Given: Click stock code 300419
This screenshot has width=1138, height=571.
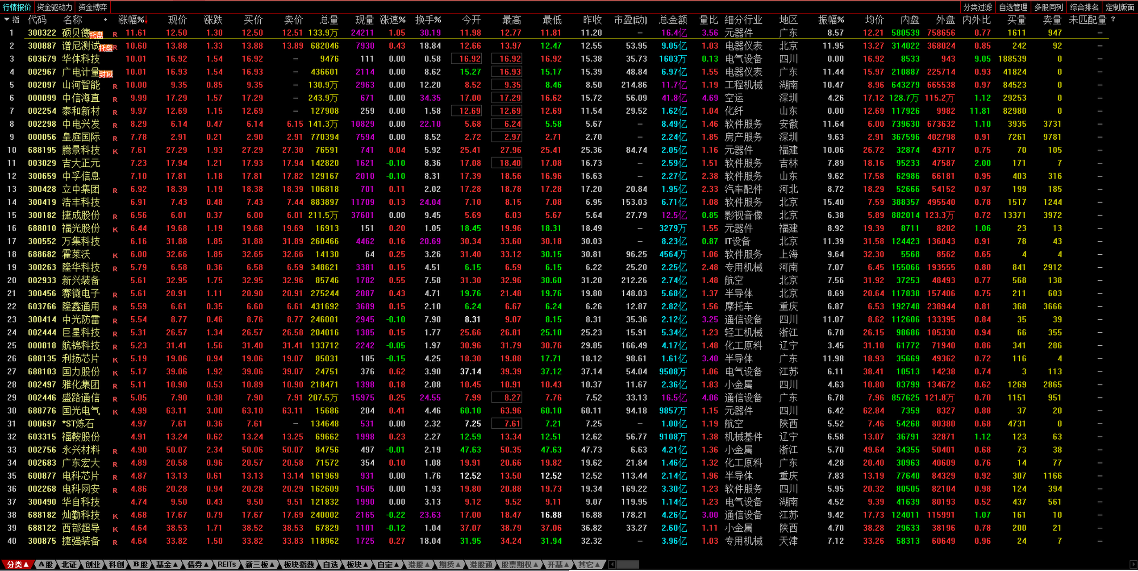Looking at the screenshot, I should [x=42, y=202].
